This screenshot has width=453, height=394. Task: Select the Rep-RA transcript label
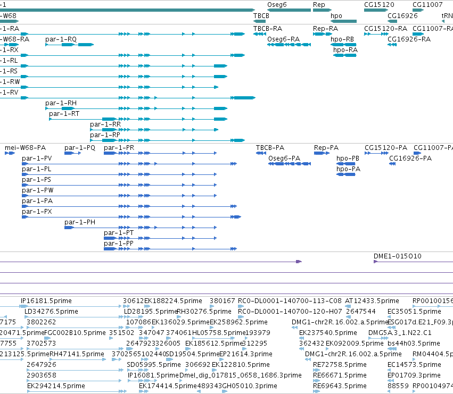tap(325, 29)
